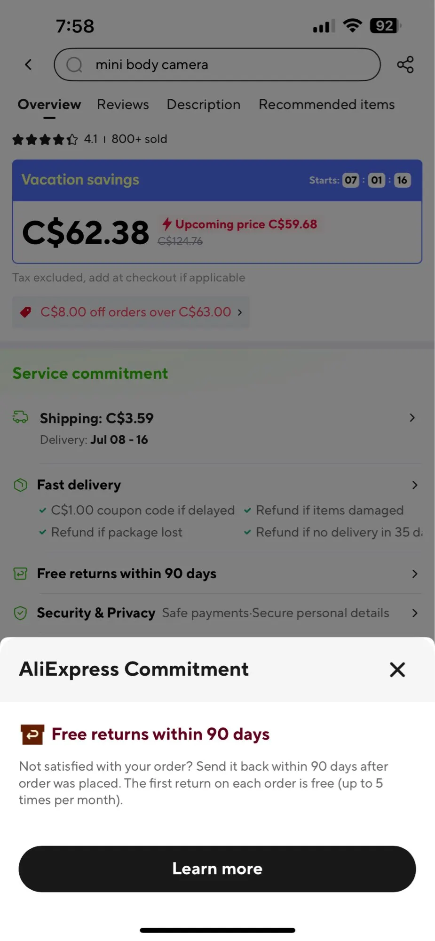Tap the mini body camera search field
The width and height of the screenshot is (435, 941).
pyautogui.click(x=217, y=64)
